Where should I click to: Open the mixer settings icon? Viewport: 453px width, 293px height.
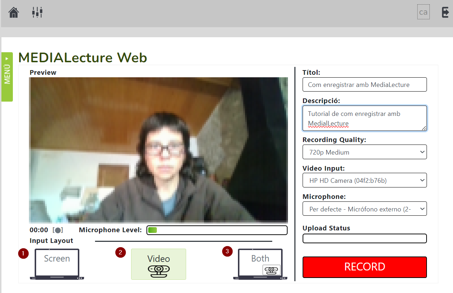tap(37, 13)
